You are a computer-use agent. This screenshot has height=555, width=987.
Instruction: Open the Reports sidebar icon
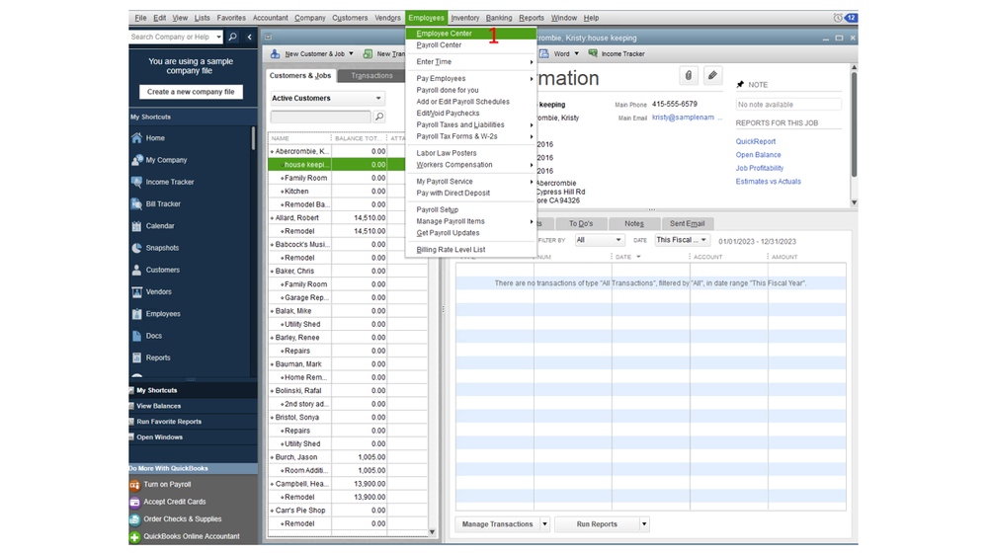(136, 358)
